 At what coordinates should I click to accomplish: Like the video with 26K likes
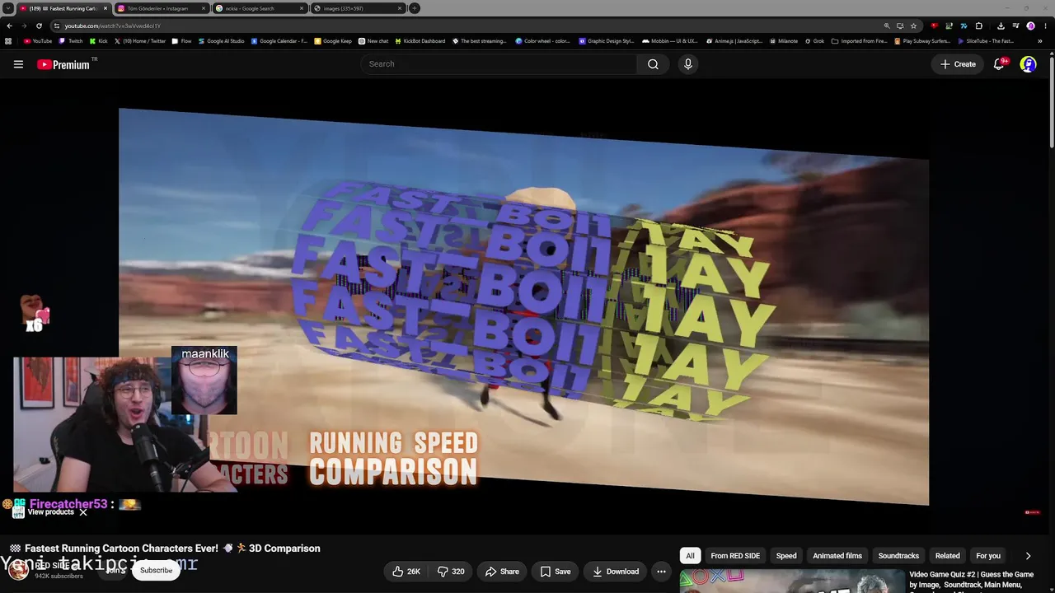click(x=406, y=572)
